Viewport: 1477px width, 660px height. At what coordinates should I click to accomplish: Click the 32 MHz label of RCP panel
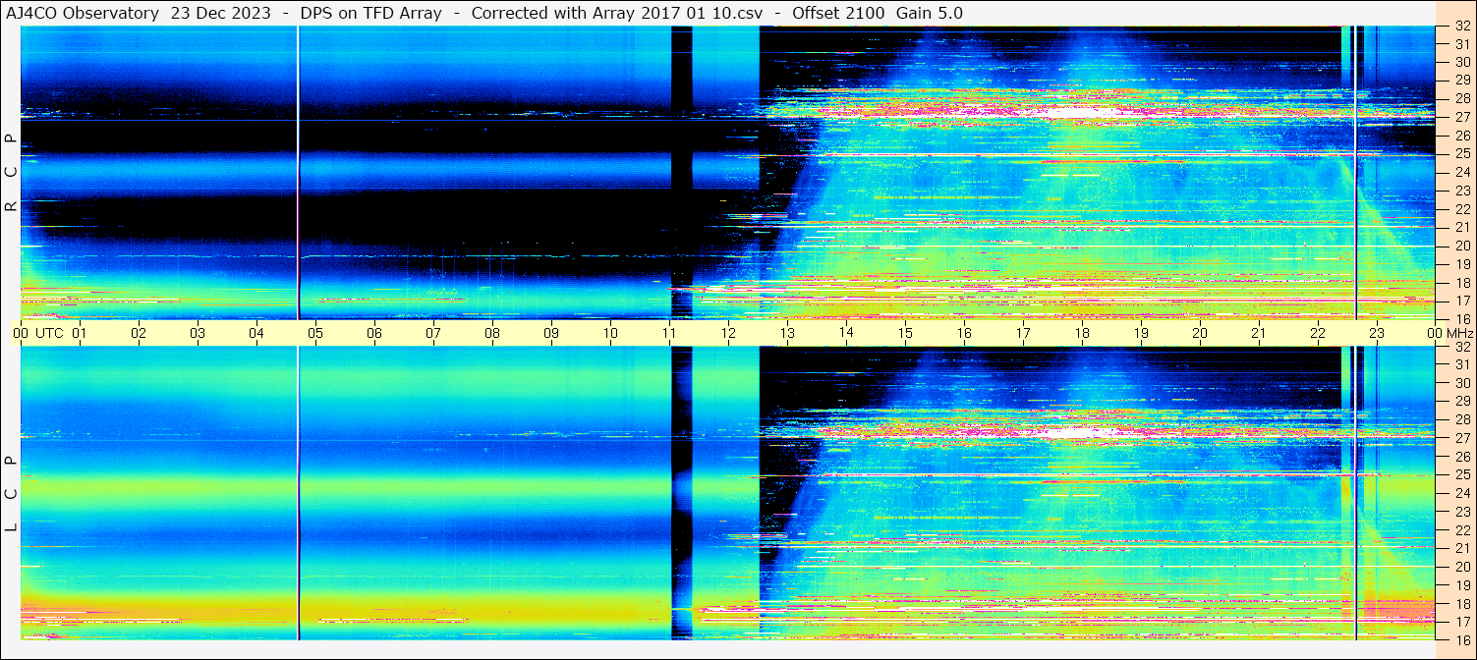(x=1461, y=27)
